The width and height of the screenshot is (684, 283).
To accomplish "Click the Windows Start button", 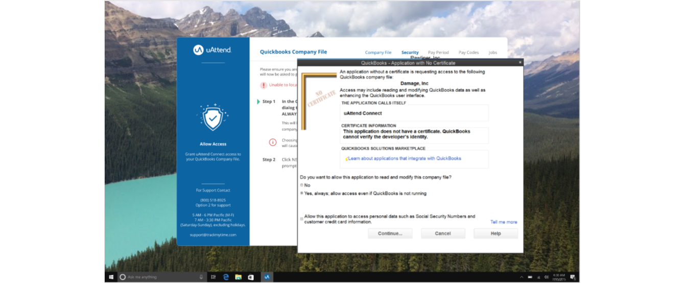I will (111, 277).
